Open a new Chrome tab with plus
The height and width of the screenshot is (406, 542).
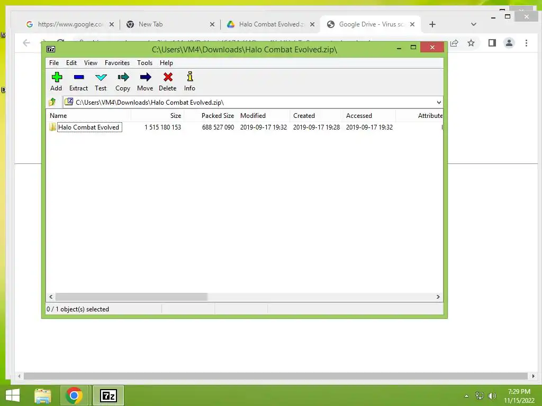[x=432, y=24]
